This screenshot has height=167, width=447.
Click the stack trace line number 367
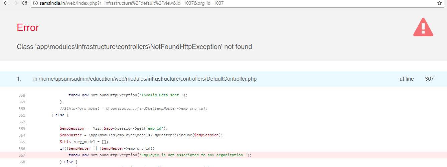[429, 79]
